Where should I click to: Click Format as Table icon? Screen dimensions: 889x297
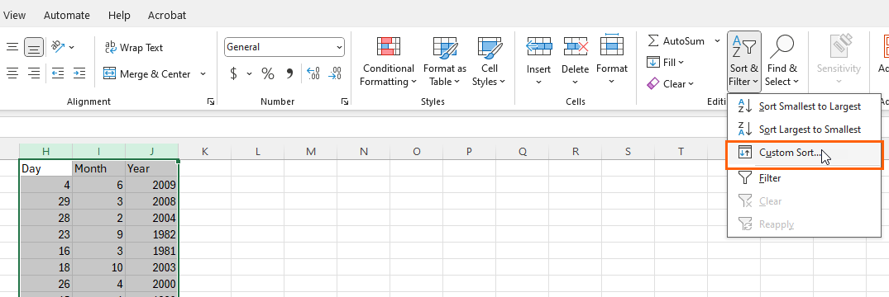pos(445,48)
